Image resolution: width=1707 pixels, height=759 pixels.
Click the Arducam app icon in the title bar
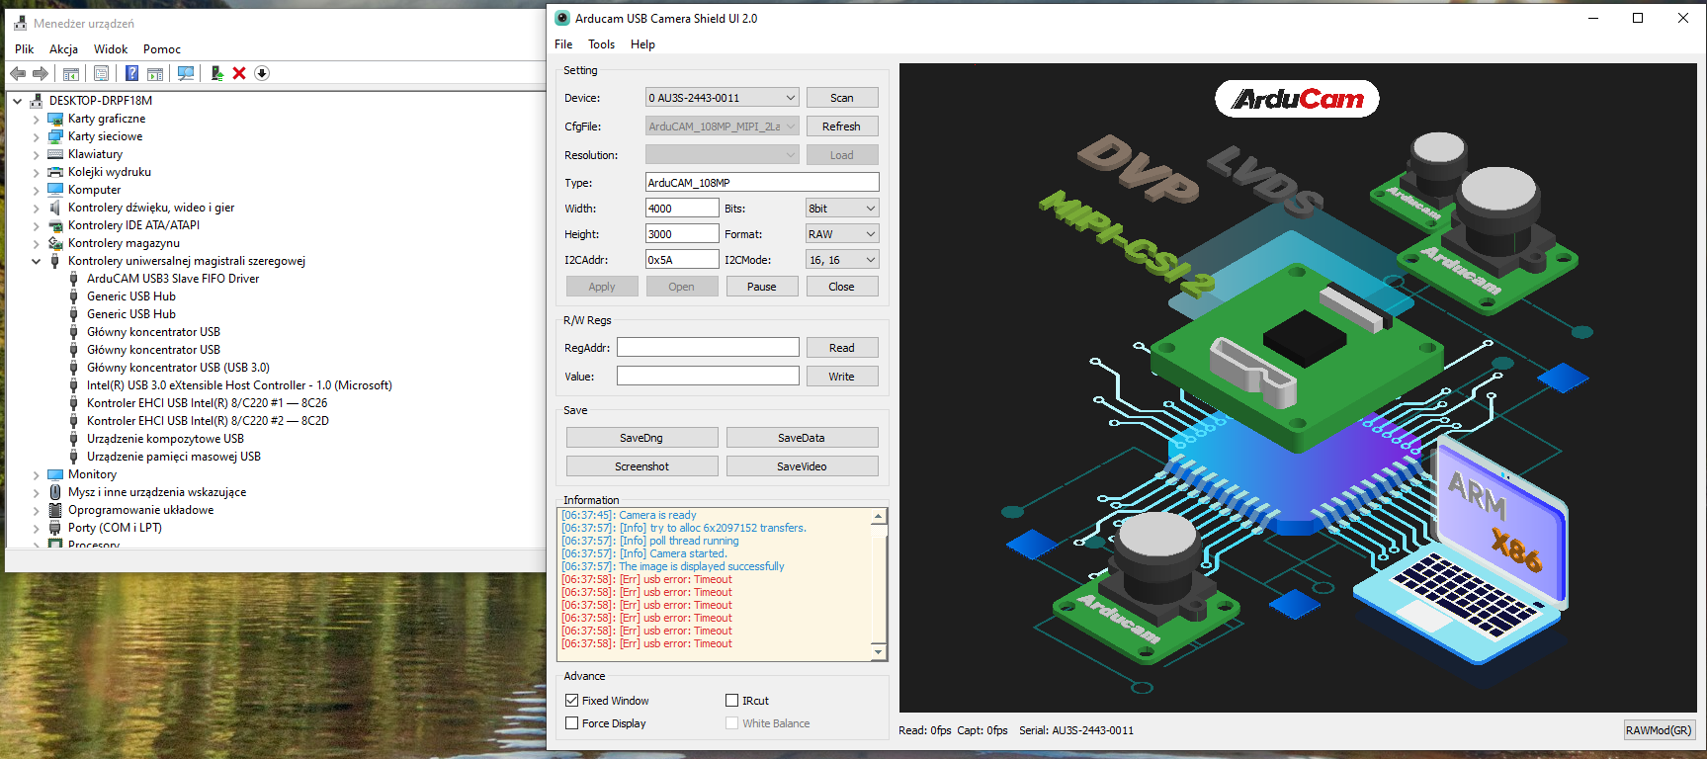(x=562, y=18)
